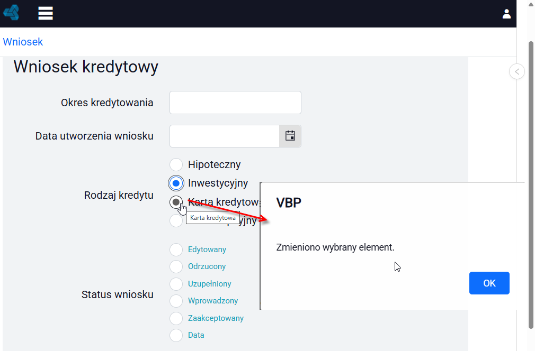Choose the Wprowadzony status radio
The height and width of the screenshot is (351, 535).
coord(176,301)
